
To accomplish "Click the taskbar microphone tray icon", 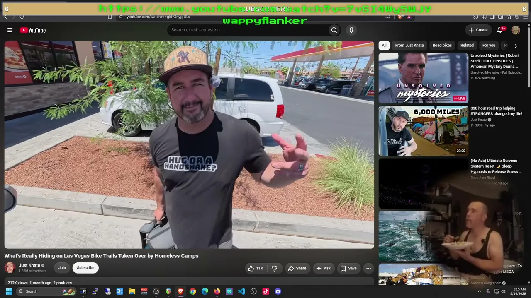I will (488, 291).
